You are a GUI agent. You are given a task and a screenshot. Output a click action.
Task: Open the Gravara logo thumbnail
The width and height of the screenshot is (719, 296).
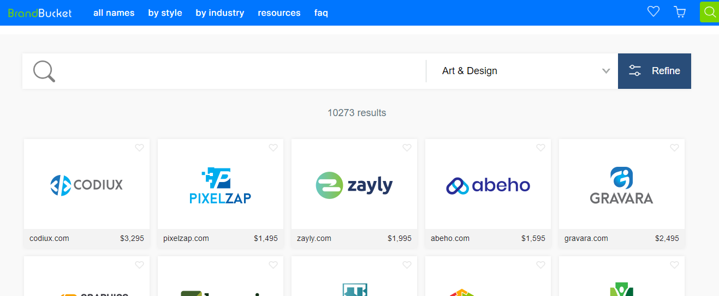pos(622,185)
